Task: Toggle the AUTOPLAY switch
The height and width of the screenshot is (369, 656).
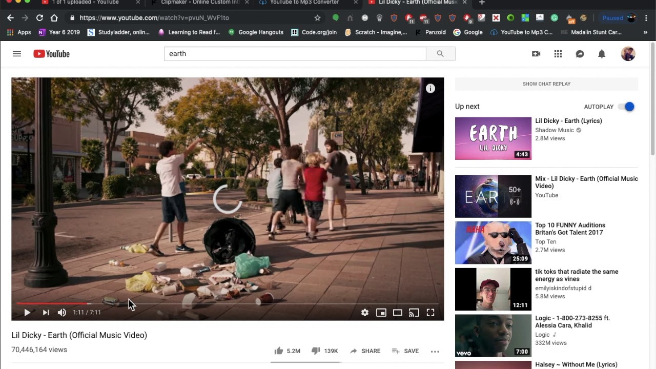Action: (x=626, y=107)
